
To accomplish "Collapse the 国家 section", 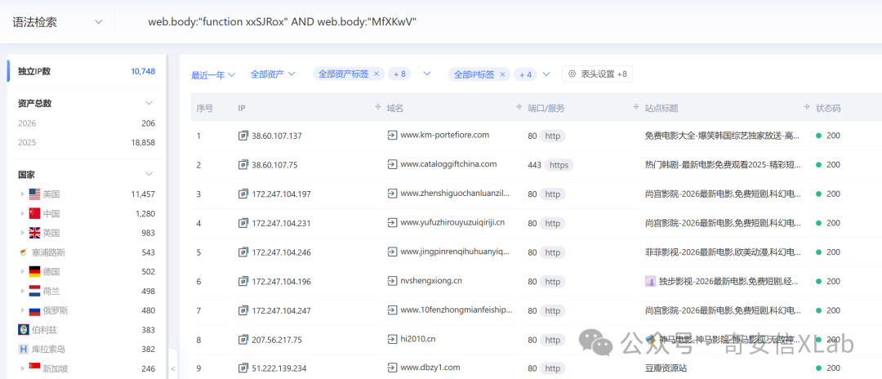I will point(149,174).
